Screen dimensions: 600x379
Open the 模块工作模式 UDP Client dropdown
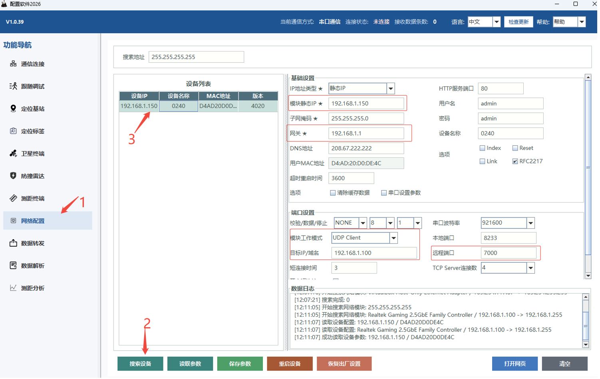point(393,238)
